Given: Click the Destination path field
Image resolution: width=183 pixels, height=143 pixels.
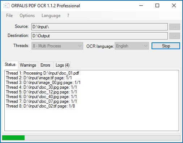Looking at the screenshot, I should (x=99, y=36).
